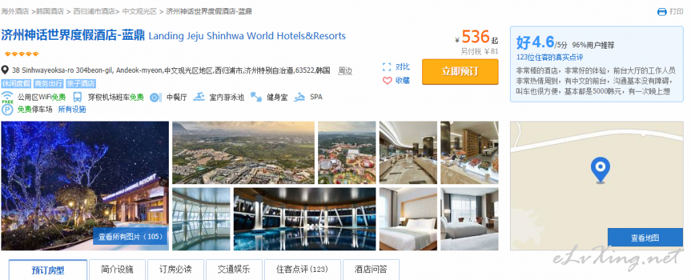The width and height of the screenshot is (691, 280).
Task: Click the SPA amenity icon
Action: 300,97
